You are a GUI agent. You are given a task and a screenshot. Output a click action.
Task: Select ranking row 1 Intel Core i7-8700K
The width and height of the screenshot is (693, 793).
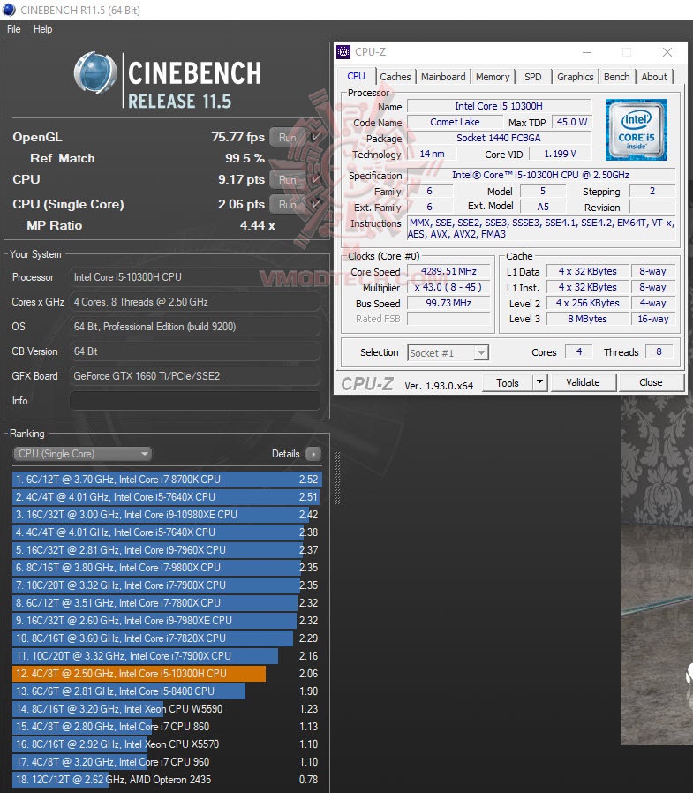tap(167, 479)
